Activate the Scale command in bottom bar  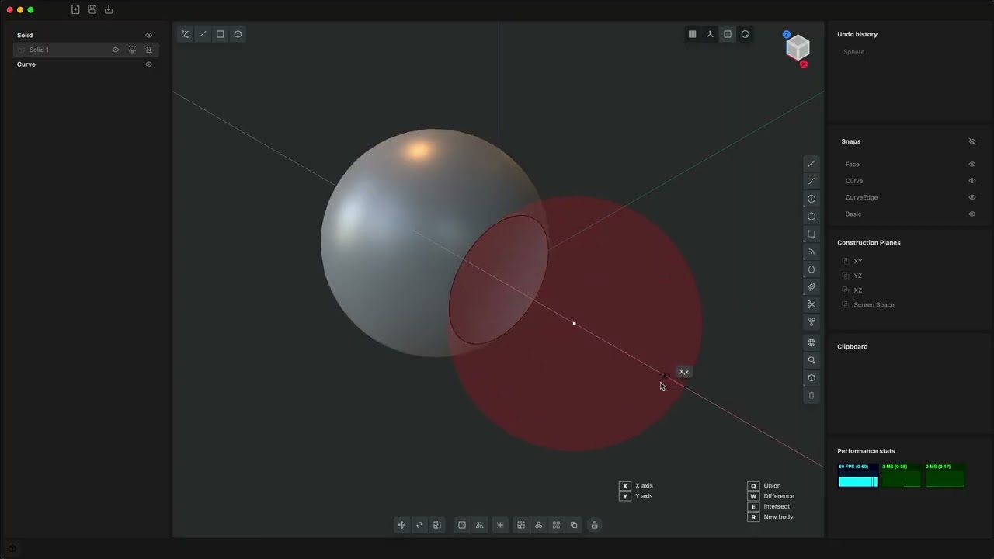(x=437, y=525)
